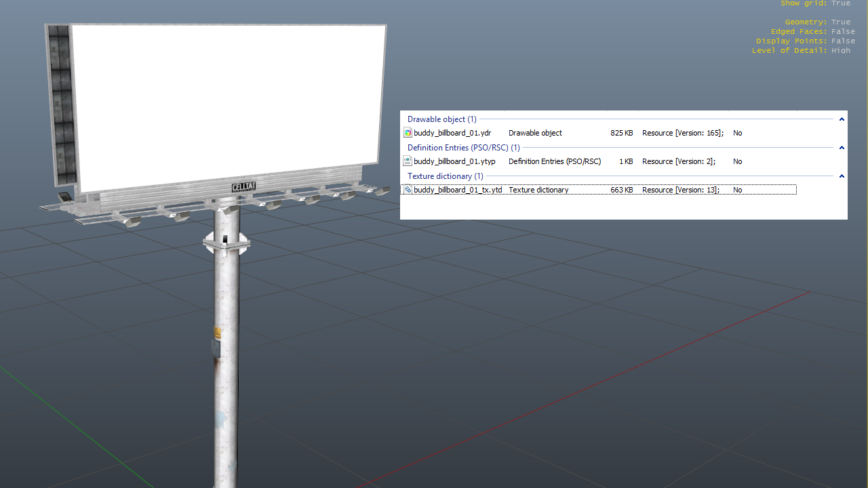868x488 pixels.
Task: Click the Drawable object (1) group header
Action: (x=441, y=119)
